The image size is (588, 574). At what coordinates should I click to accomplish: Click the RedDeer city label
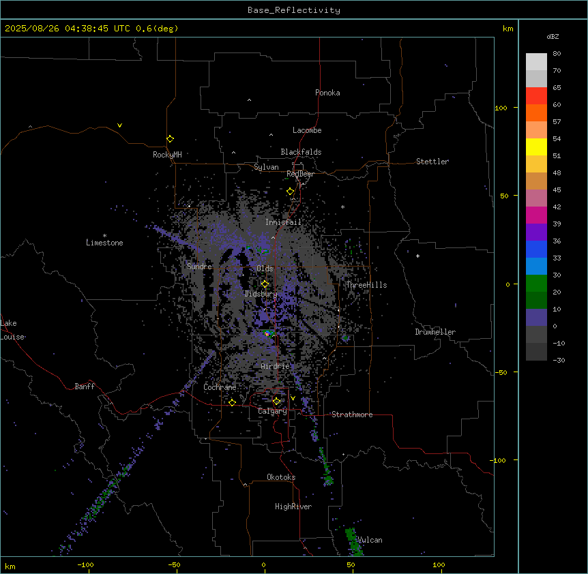coord(300,174)
